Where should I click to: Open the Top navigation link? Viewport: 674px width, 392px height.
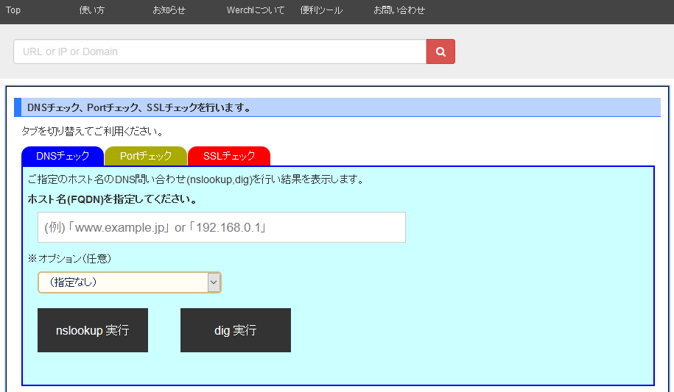[13, 10]
